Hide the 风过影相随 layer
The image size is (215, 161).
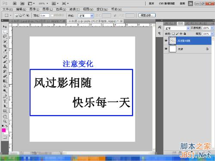166,41
